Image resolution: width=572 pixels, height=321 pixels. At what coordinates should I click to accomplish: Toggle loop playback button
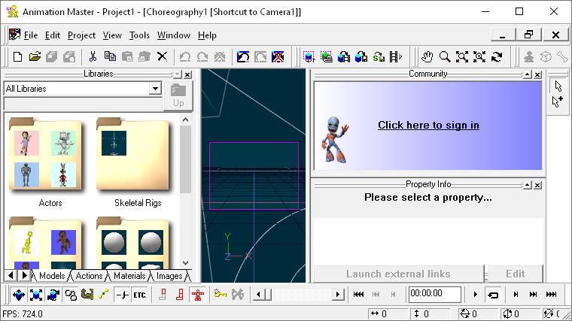(493, 295)
